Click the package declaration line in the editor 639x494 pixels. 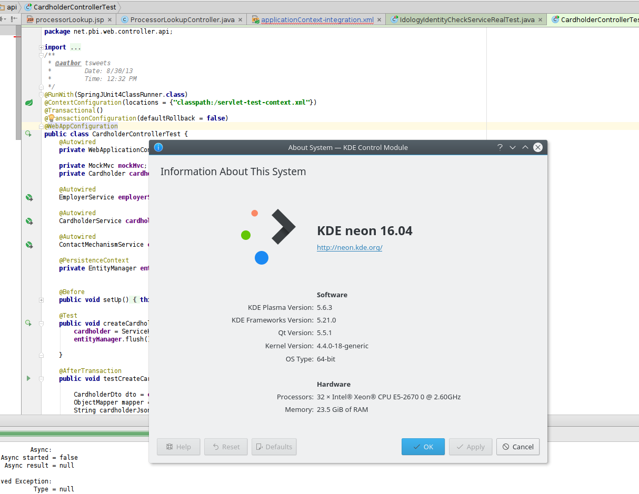(108, 32)
